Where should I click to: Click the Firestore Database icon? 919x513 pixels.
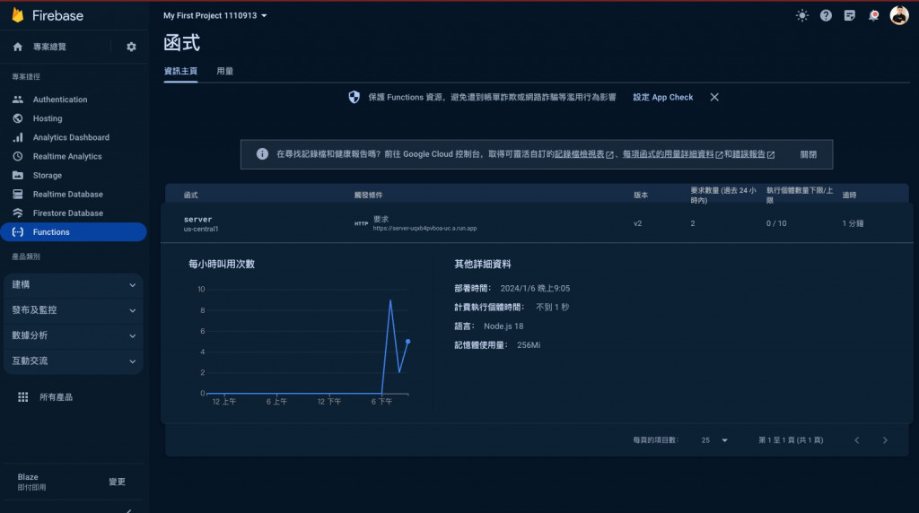[x=18, y=213]
